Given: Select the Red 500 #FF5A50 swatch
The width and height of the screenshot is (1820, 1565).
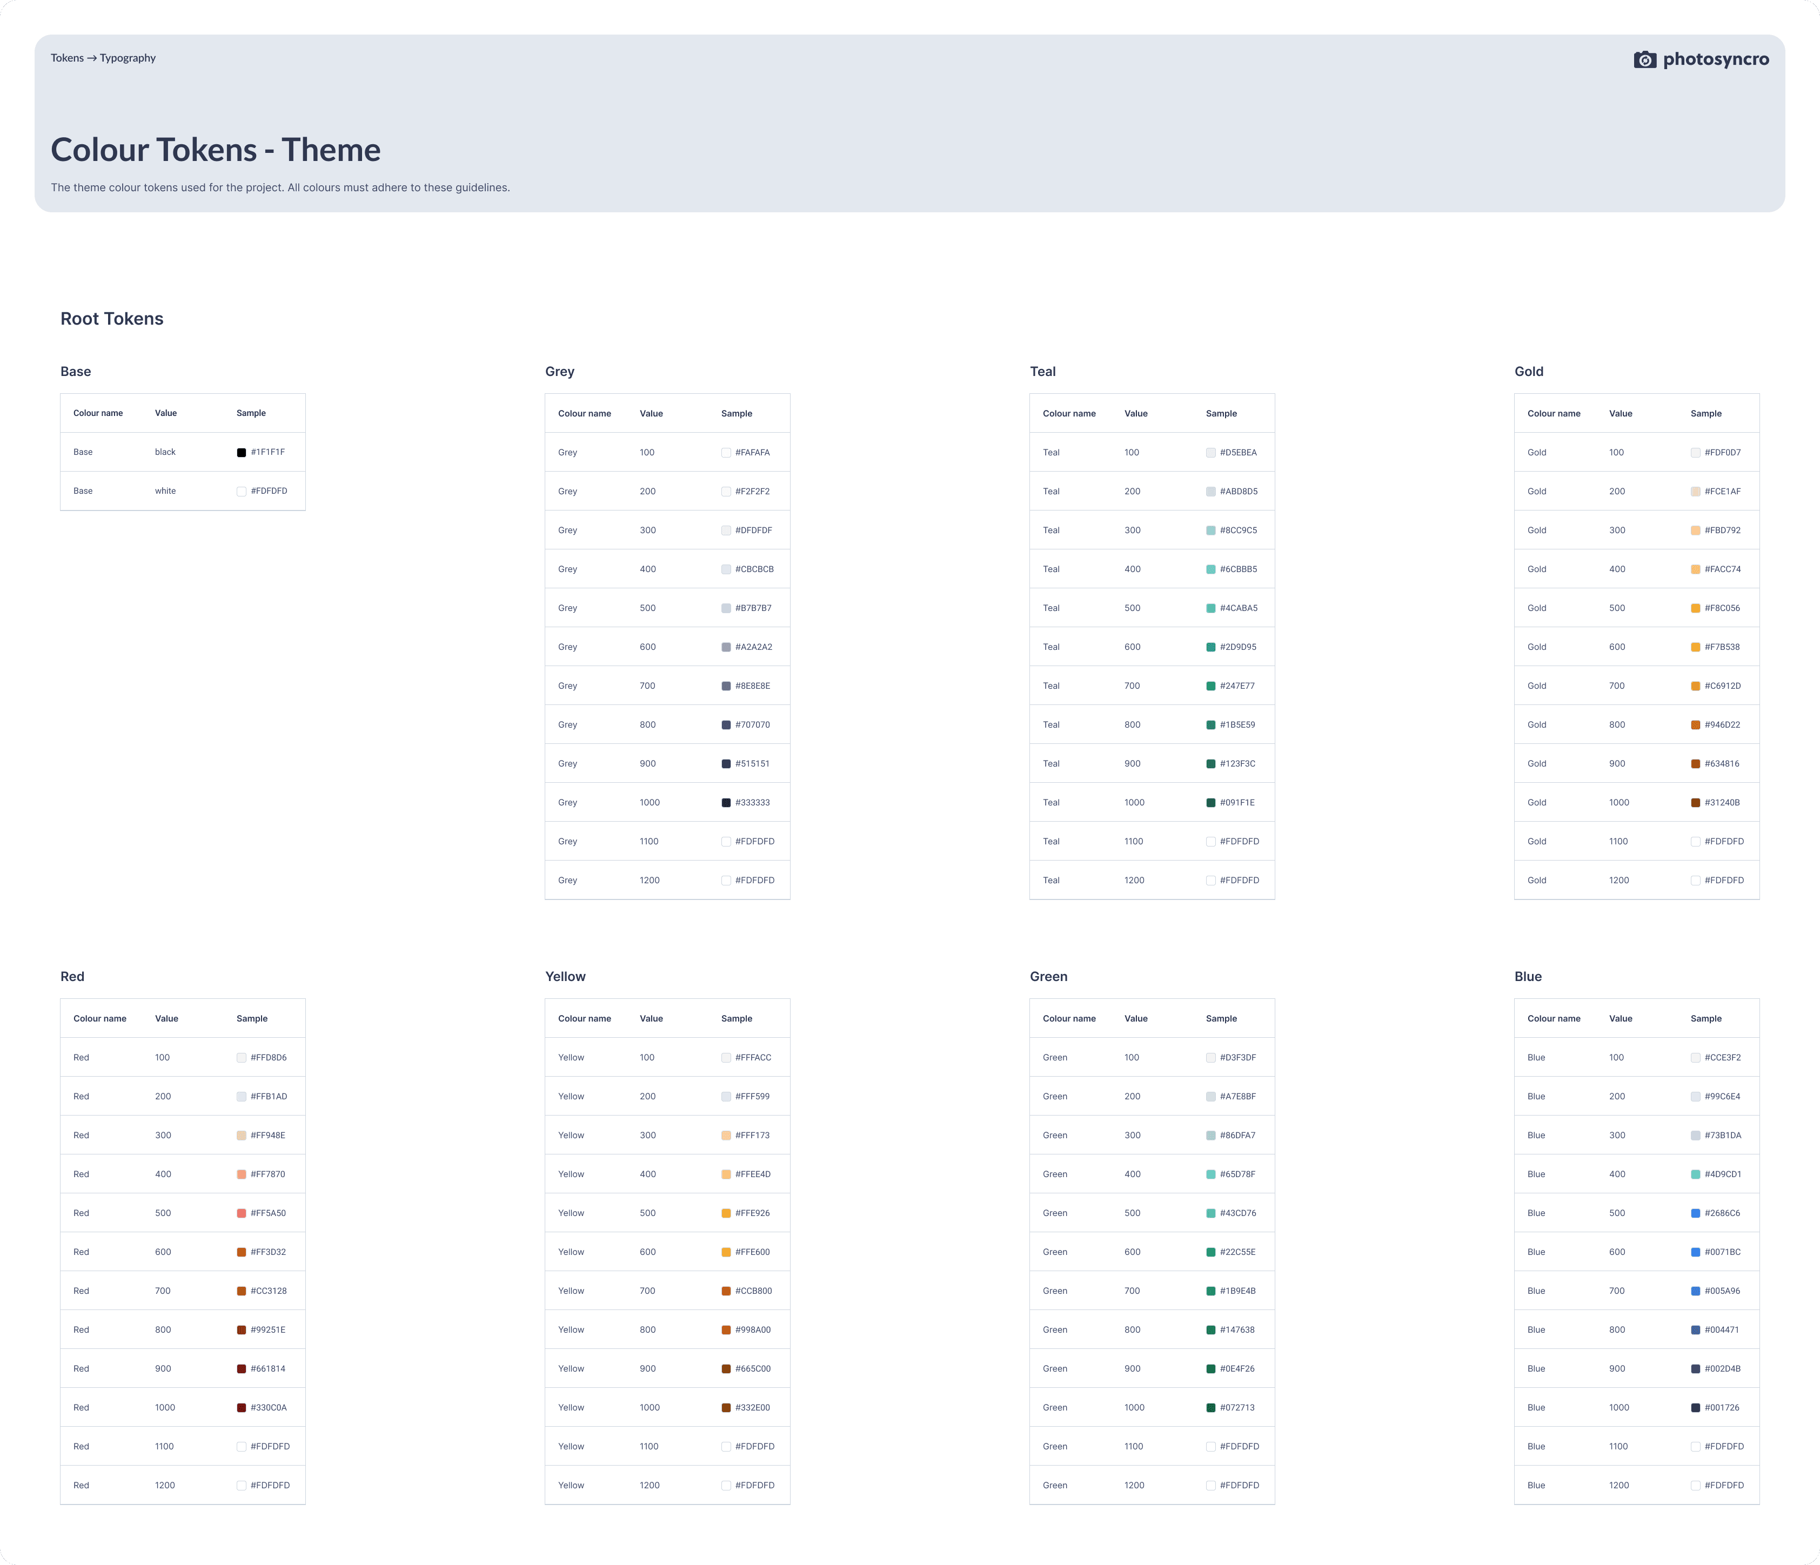Looking at the screenshot, I should pos(242,1214).
